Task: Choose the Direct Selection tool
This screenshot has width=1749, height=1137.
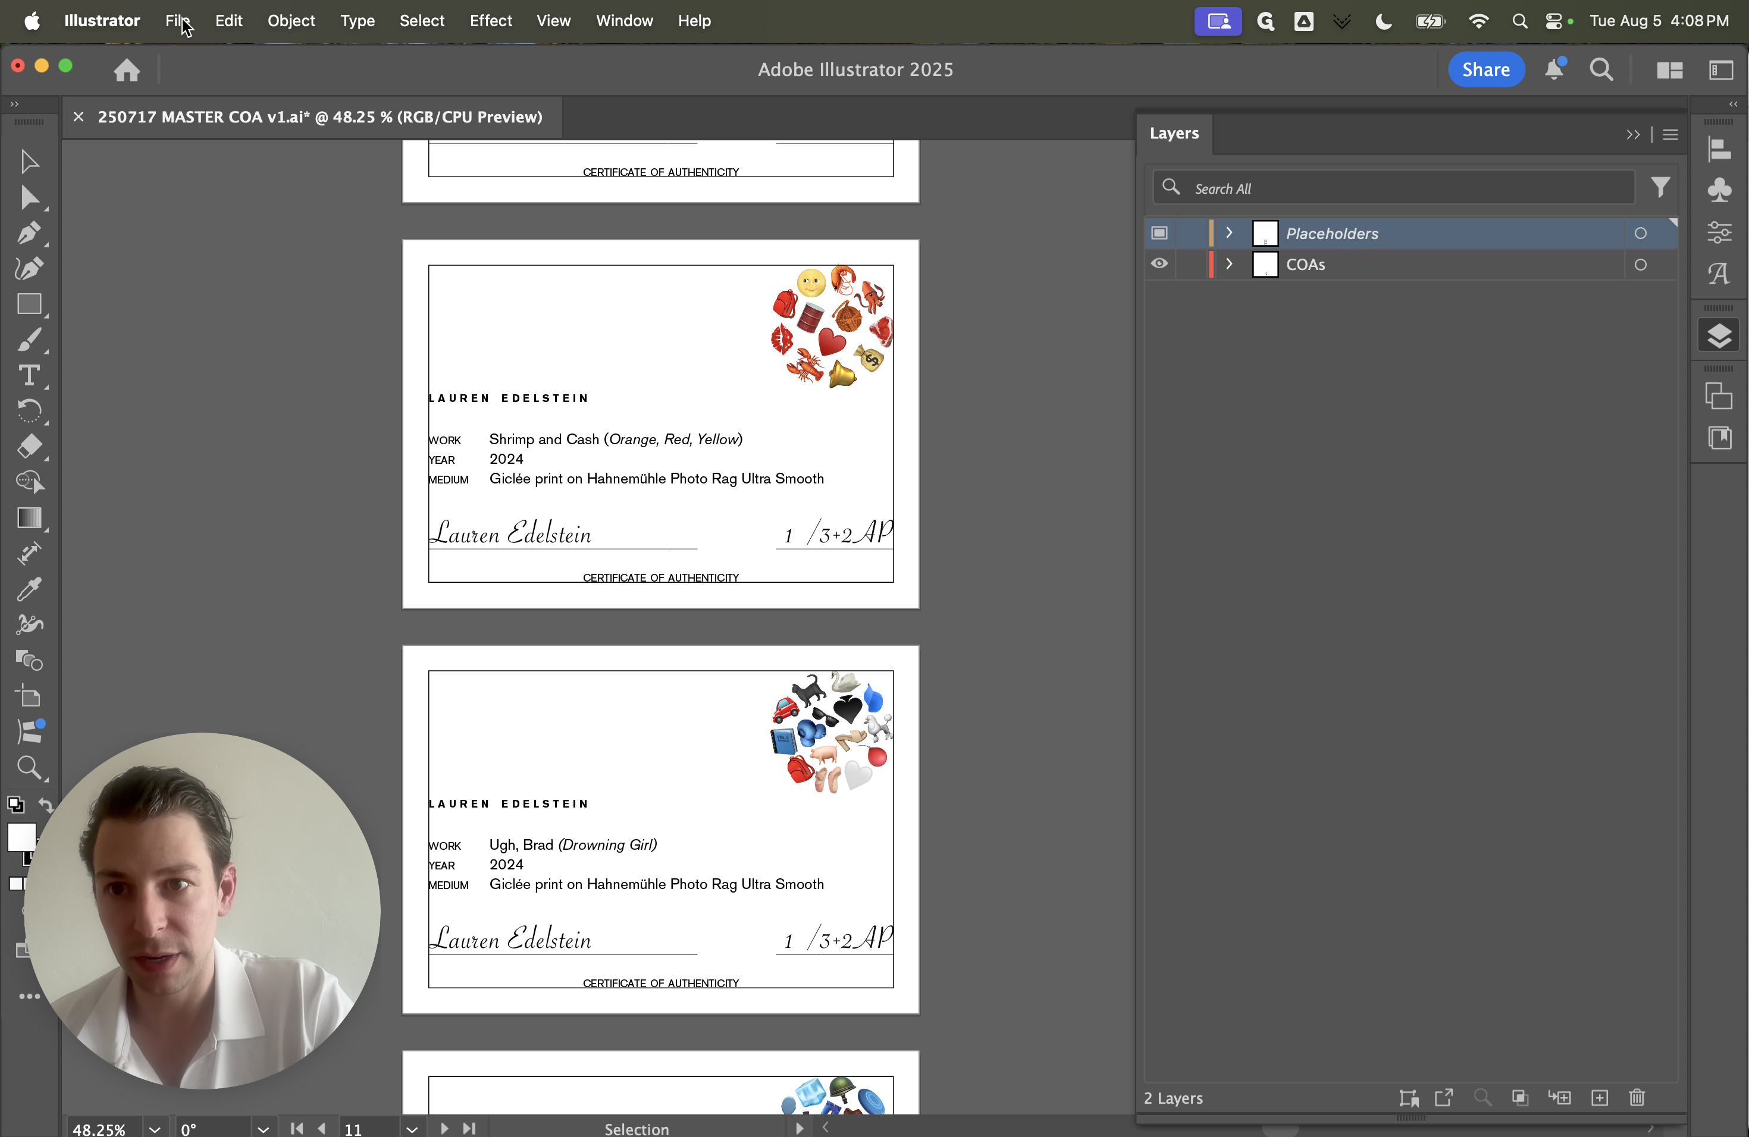Action: point(29,197)
